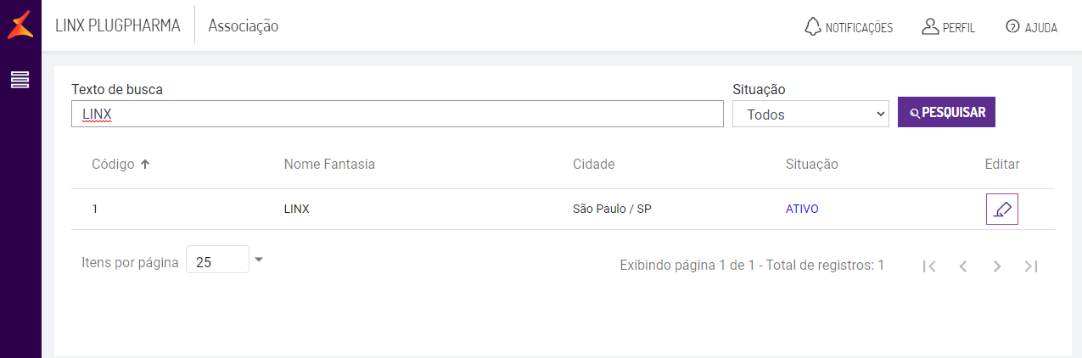This screenshot has height=358, width=1082.
Task: Go to previous page arrow
Action: coord(963,266)
